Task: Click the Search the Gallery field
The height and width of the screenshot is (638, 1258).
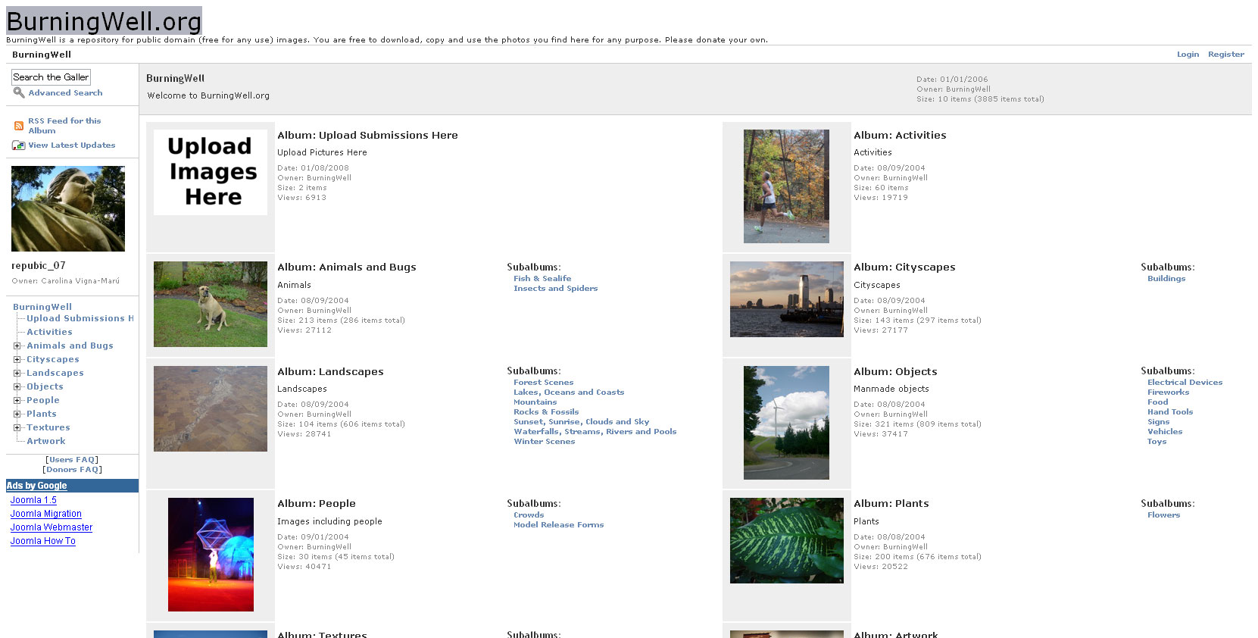Action: point(51,77)
